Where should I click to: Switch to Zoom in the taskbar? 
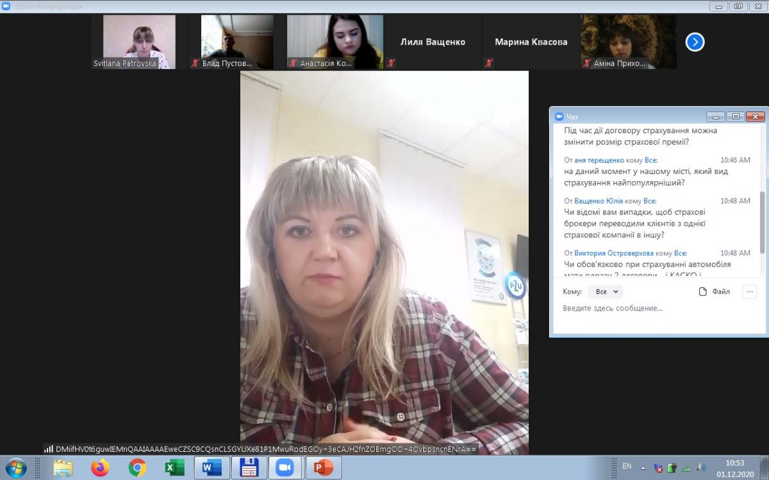coord(286,468)
